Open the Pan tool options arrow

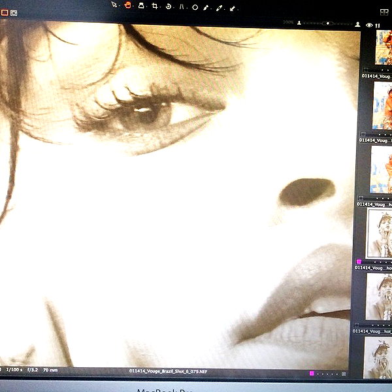click(133, 7)
